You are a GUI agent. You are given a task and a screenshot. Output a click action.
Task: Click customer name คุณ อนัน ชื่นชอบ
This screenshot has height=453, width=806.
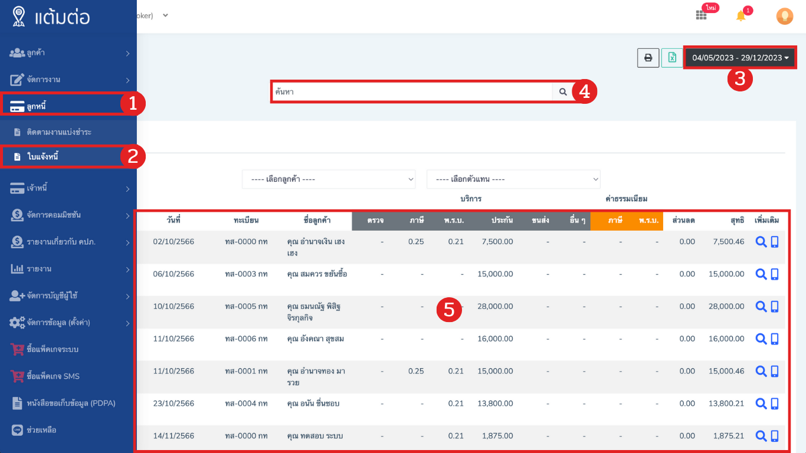click(x=313, y=404)
